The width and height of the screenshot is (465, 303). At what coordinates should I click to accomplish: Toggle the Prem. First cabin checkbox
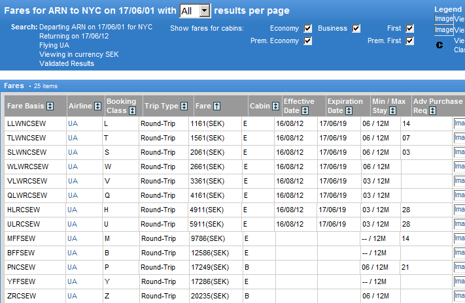point(410,41)
